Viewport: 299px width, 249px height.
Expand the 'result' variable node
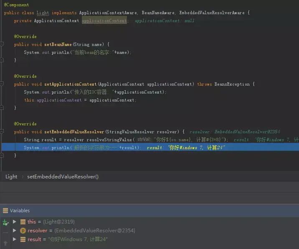point(14,239)
